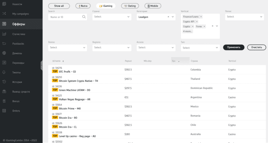
Task: Open offer Bitcoin Era - CL
Action: [x=68, y=127]
